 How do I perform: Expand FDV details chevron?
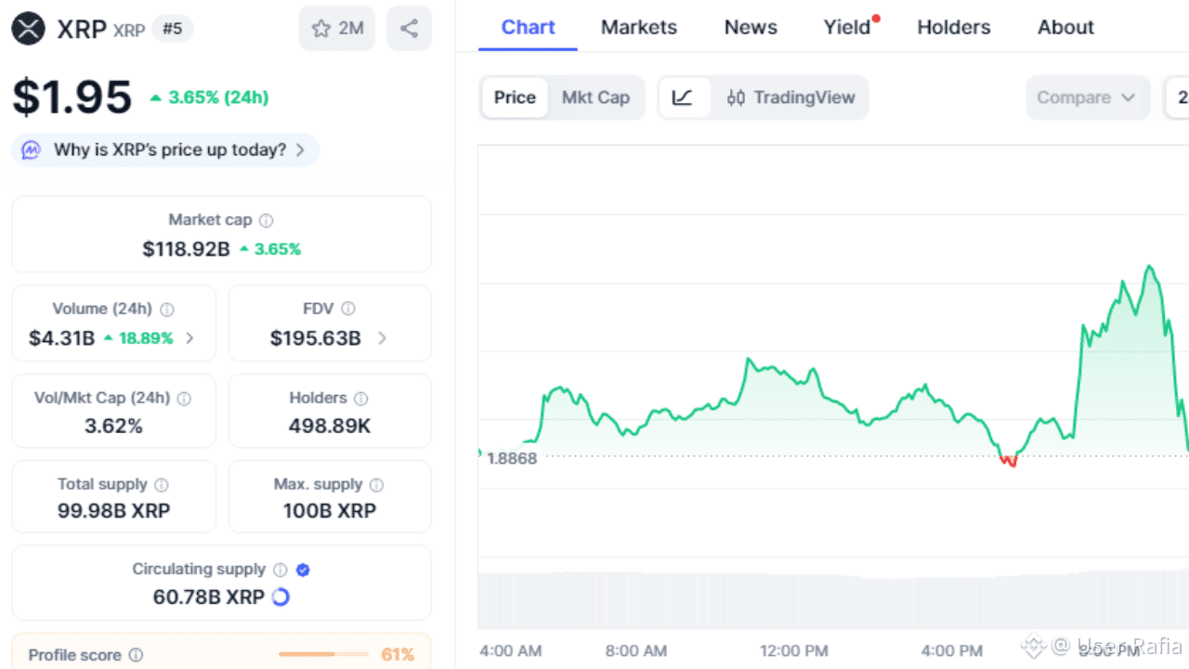(x=382, y=338)
